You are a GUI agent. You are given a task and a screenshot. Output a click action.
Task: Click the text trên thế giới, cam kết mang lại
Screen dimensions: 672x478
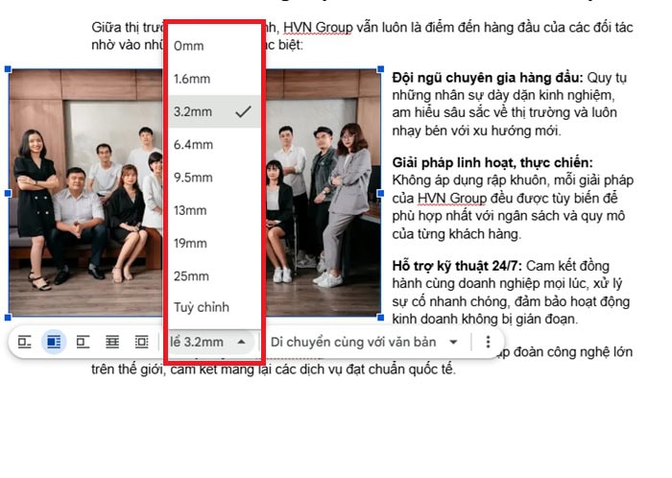pyautogui.click(x=180, y=370)
